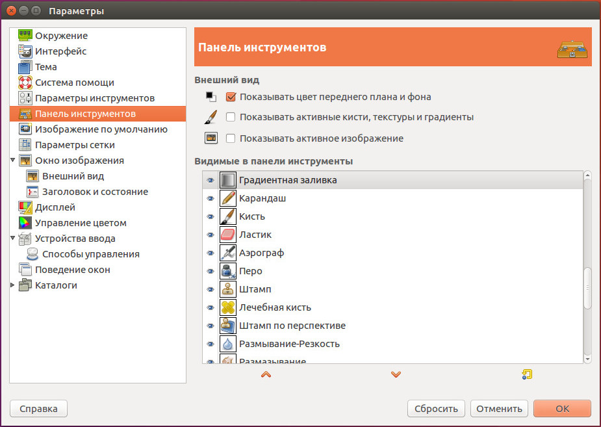Click the Система помощи lifebuoy icon

[x=25, y=83]
